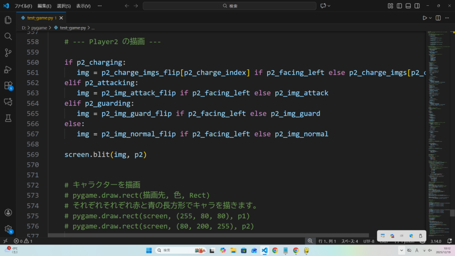The image size is (455, 256).
Task: Toggle the bottom panel layout
Action: 409,6
